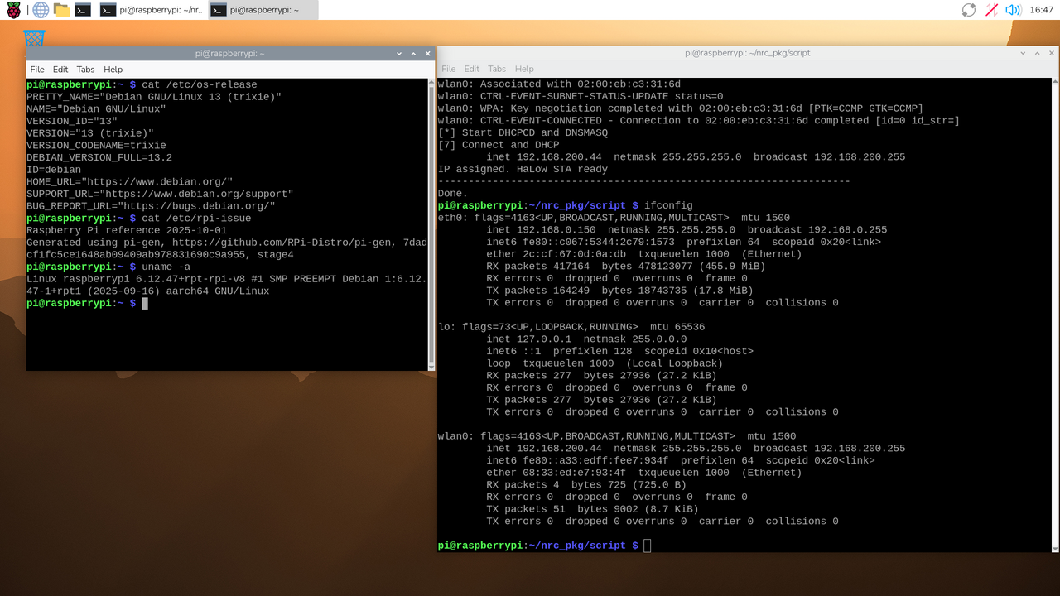The width and height of the screenshot is (1060, 596).
Task: Open File menu in the left terminal
Action: coord(37,70)
